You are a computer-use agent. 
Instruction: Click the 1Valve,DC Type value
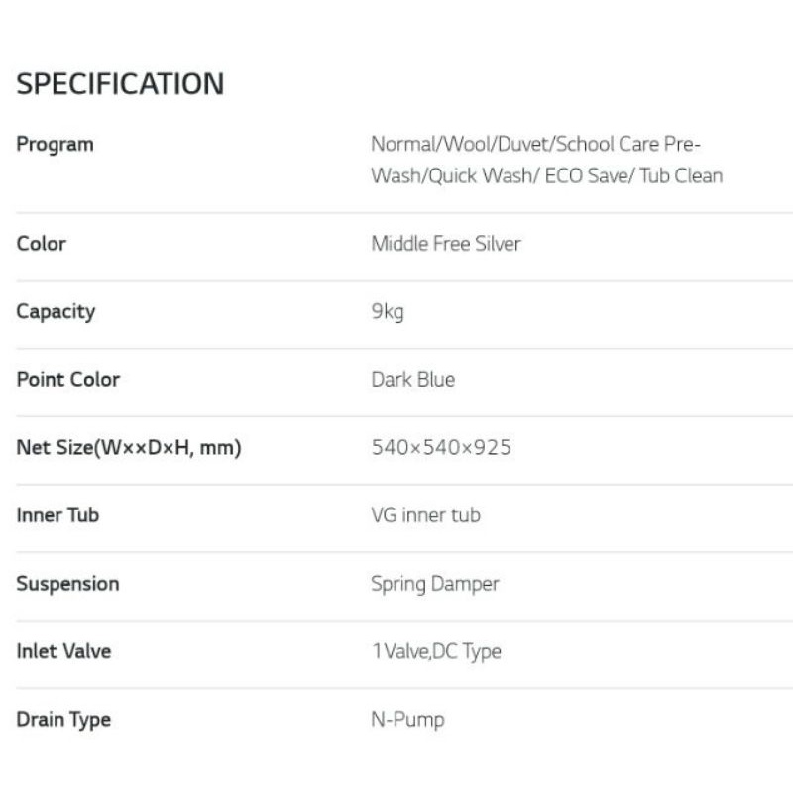[435, 651]
